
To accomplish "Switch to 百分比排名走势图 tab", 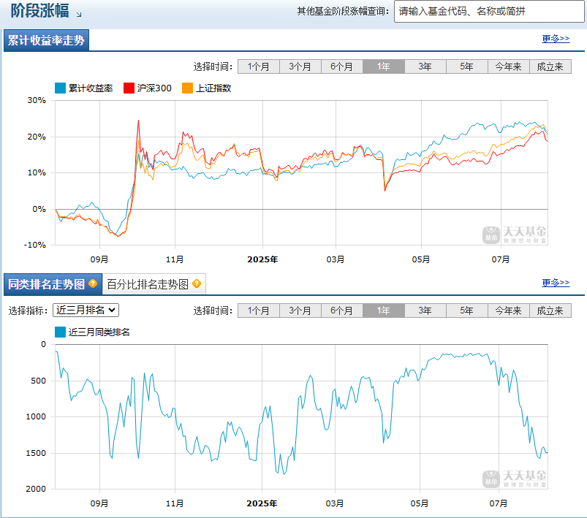I will 154,284.
